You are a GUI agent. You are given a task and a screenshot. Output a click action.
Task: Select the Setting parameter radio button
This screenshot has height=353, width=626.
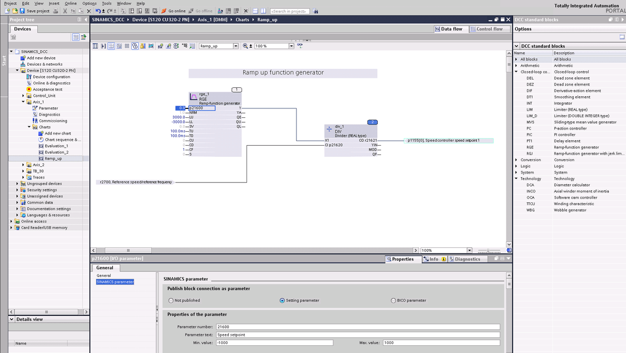click(x=282, y=300)
